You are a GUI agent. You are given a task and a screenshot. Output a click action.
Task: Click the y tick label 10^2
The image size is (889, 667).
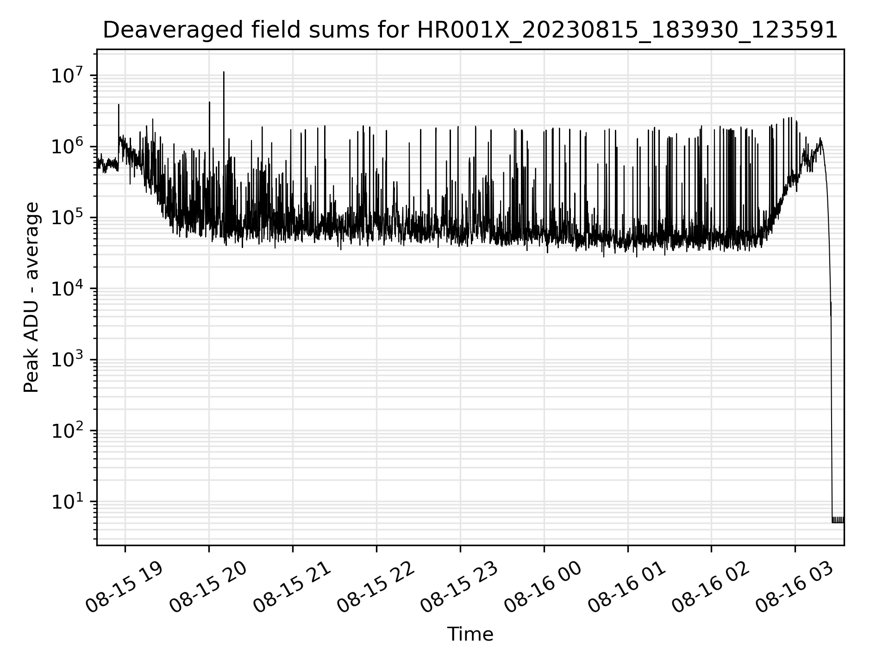[67, 430]
